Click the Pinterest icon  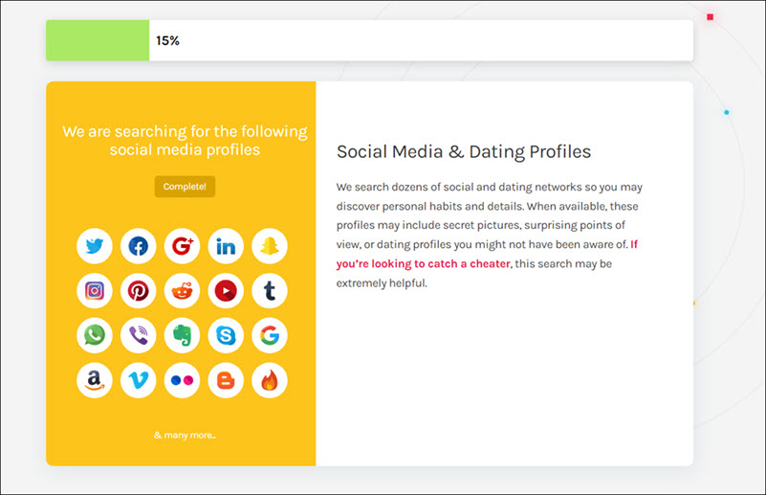[x=139, y=290]
